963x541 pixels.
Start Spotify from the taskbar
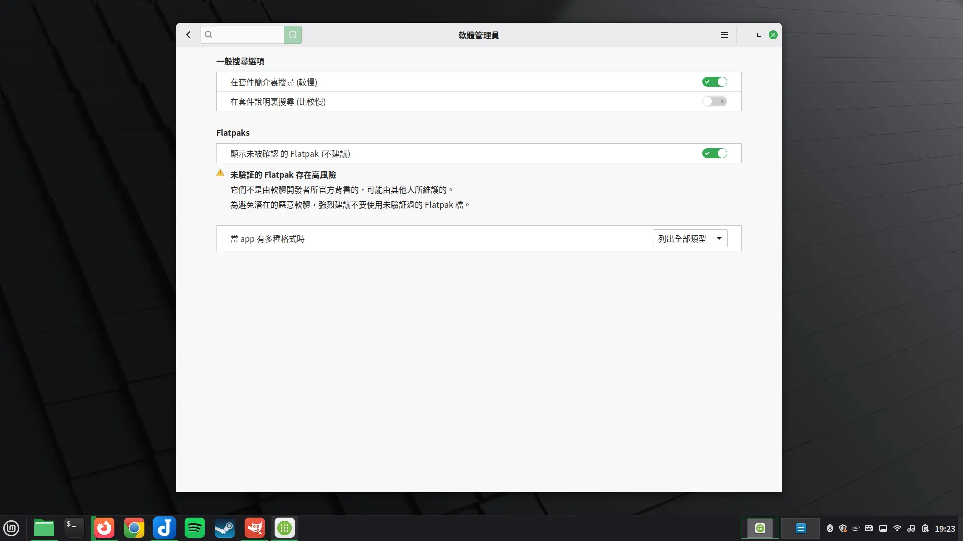[x=194, y=528]
